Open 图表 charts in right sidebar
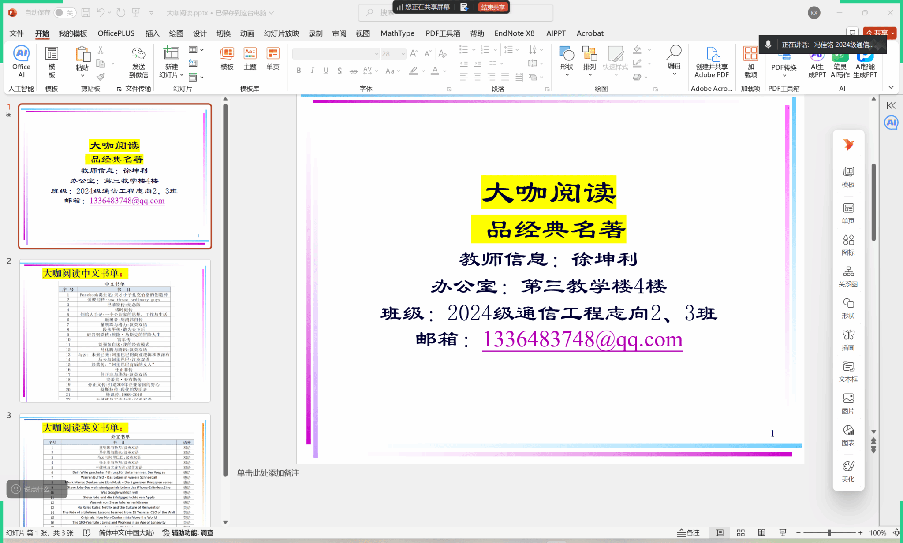The image size is (903, 543). click(848, 435)
